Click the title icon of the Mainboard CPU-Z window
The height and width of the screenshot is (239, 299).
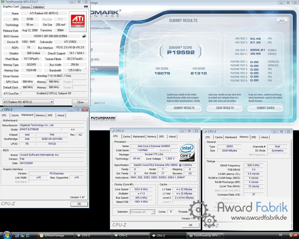pyautogui.click(x=2, y=109)
